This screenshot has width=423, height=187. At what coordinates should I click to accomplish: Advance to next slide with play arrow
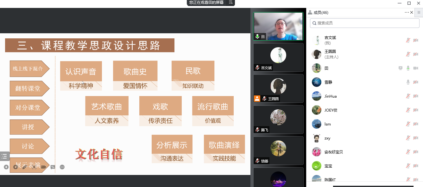tap(15, 167)
